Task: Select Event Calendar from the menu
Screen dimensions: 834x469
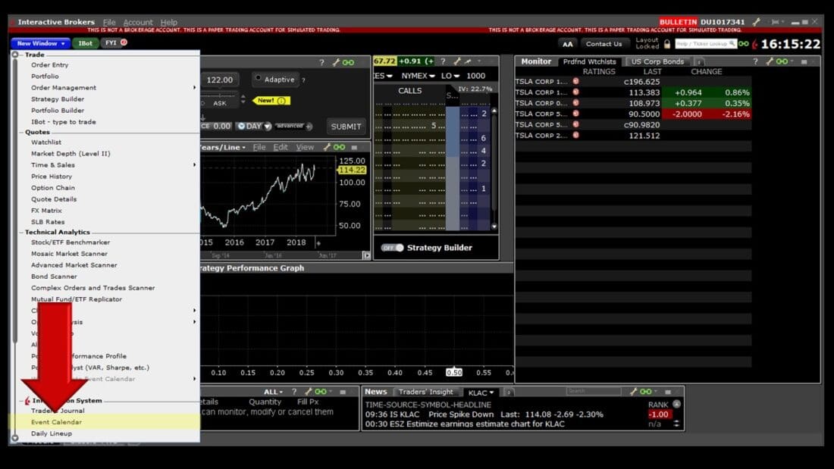Action: [56, 422]
